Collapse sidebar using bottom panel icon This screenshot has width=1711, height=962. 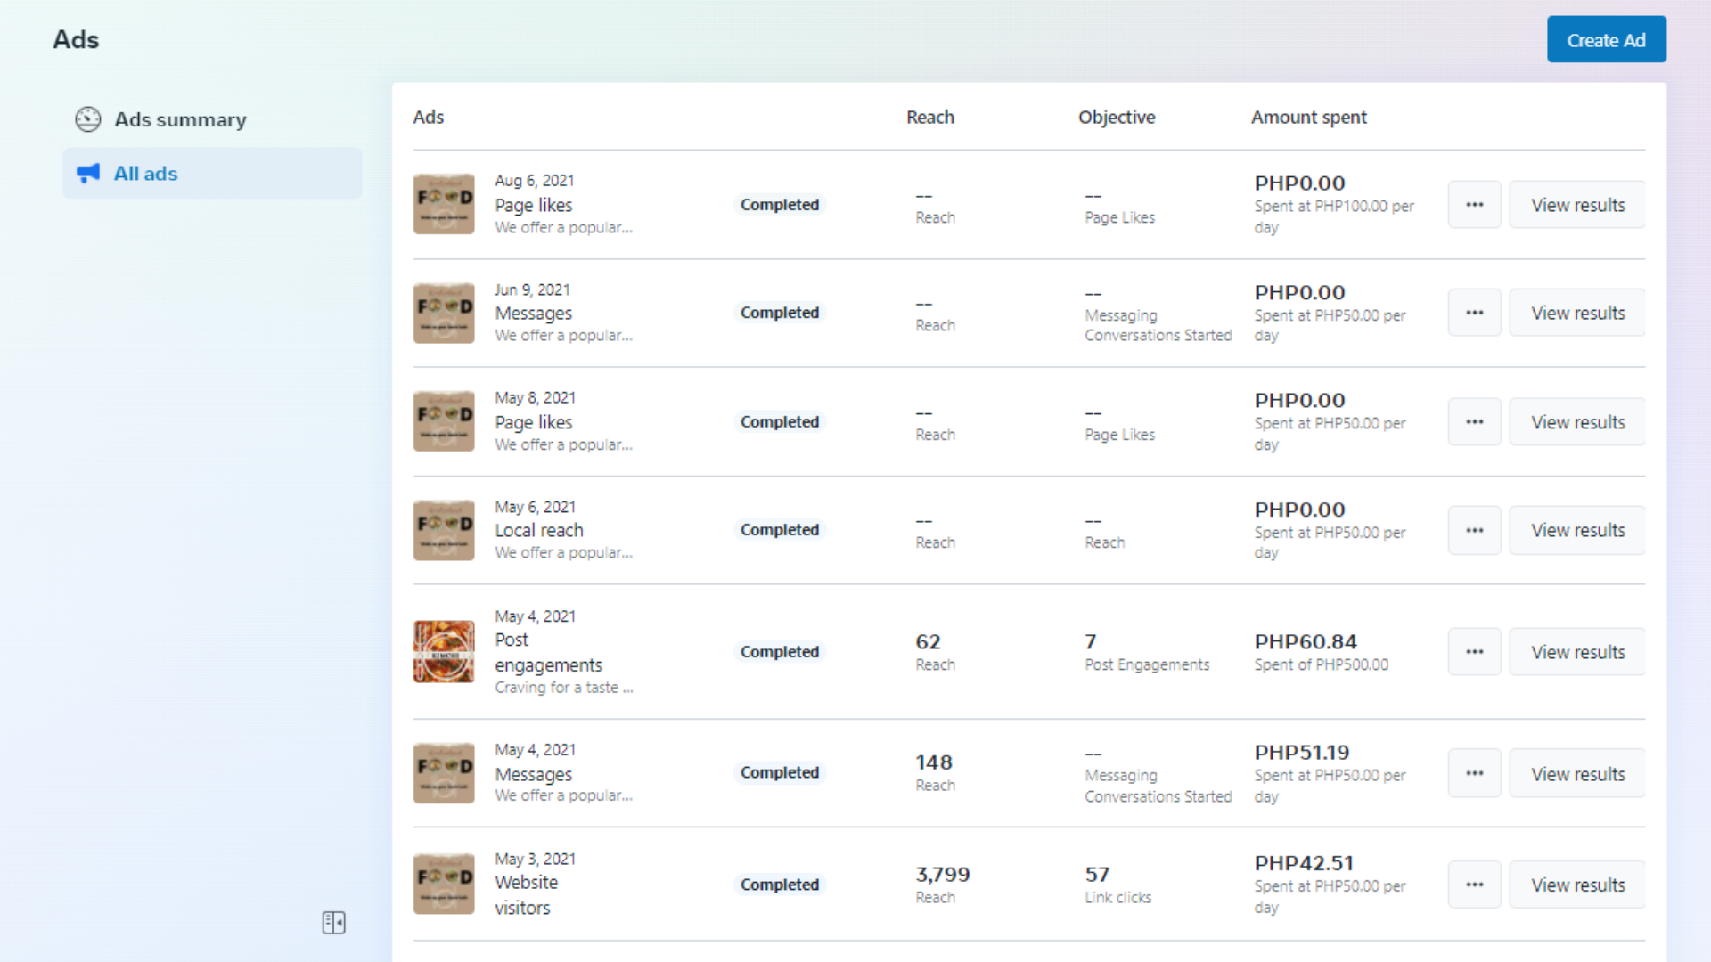[x=333, y=923]
